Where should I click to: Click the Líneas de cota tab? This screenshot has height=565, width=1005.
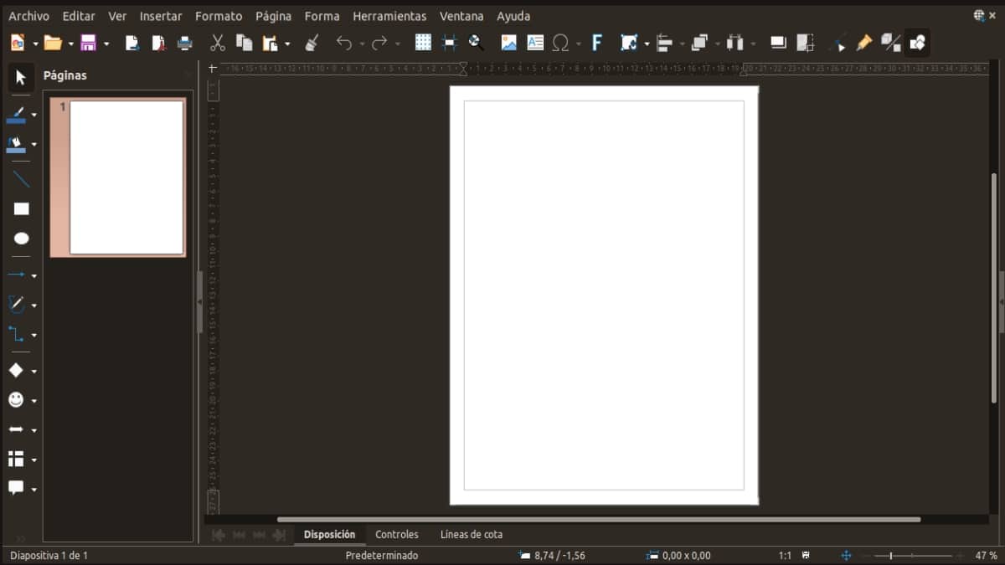click(472, 534)
